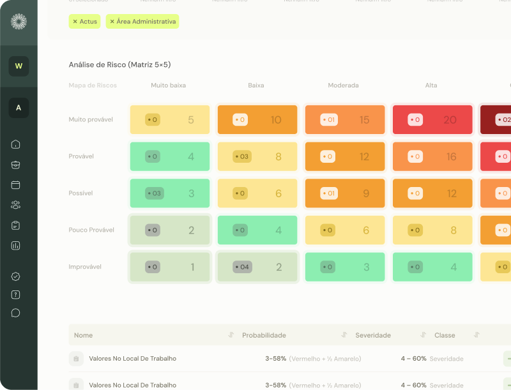Switch to the W workspace button
The width and height of the screenshot is (511, 390).
pyautogui.click(x=19, y=66)
